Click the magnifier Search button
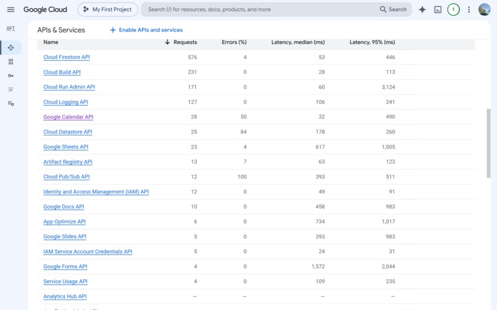The image size is (497, 310). pos(393,9)
